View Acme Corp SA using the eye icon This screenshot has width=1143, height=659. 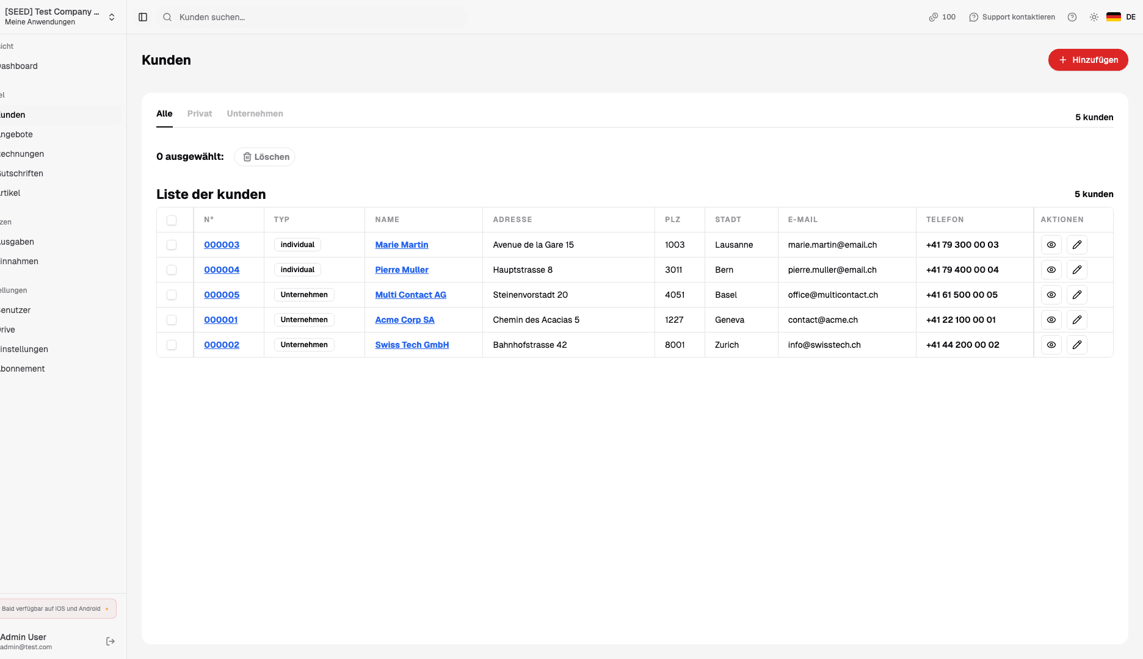[x=1051, y=320]
